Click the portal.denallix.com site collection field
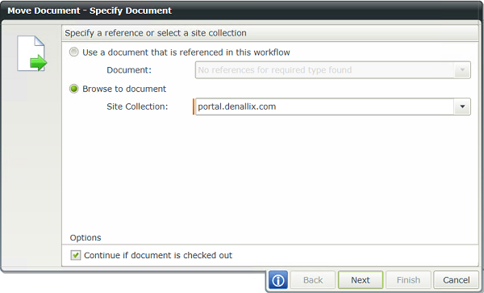This screenshot has width=484, height=293. point(324,107)
